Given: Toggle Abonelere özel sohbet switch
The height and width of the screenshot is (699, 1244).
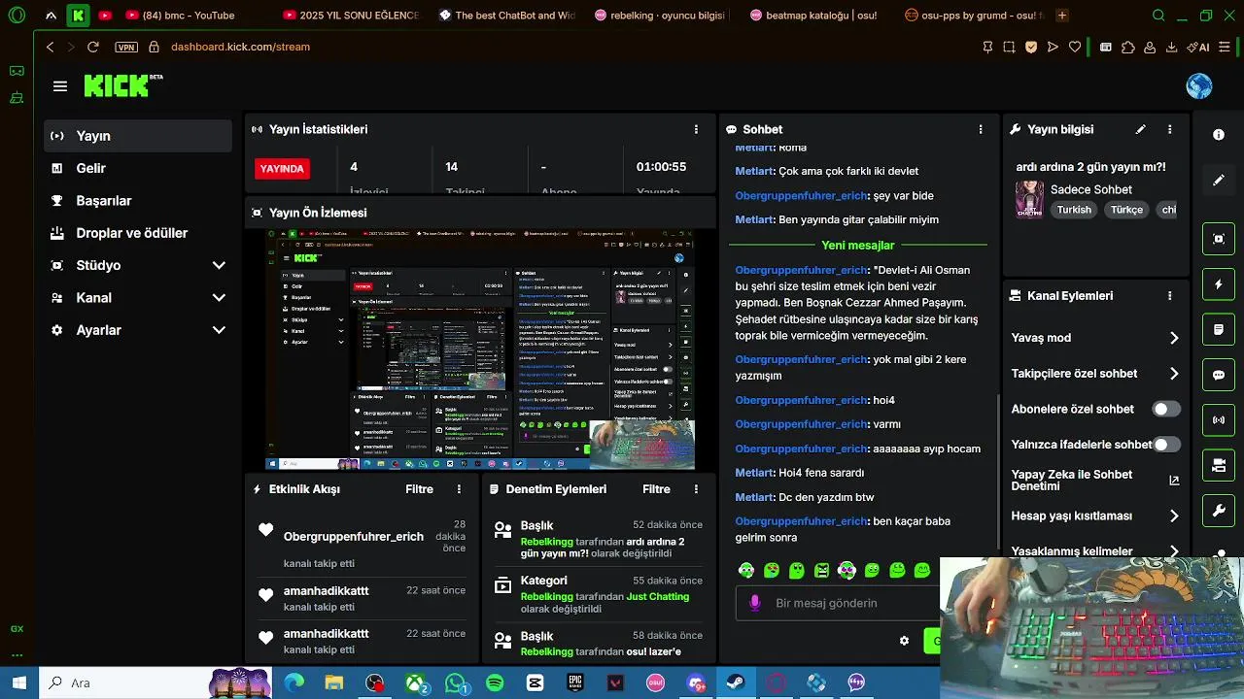Looking at the screenshot, I should click(x=1166, y=409).
